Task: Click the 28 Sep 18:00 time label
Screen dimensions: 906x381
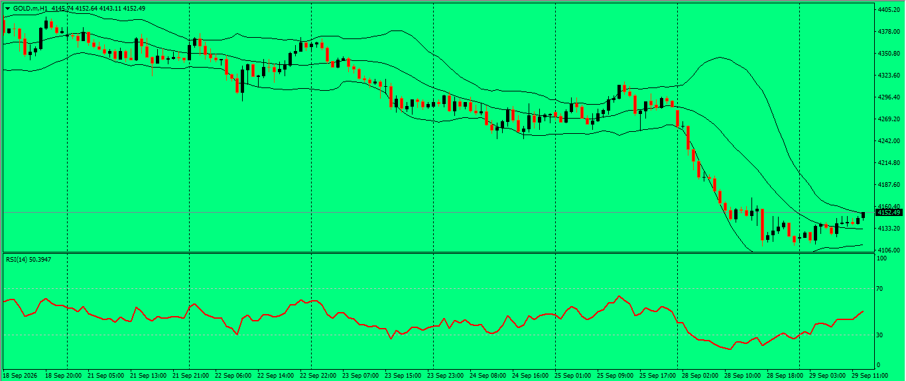Action: pos(785,376)
